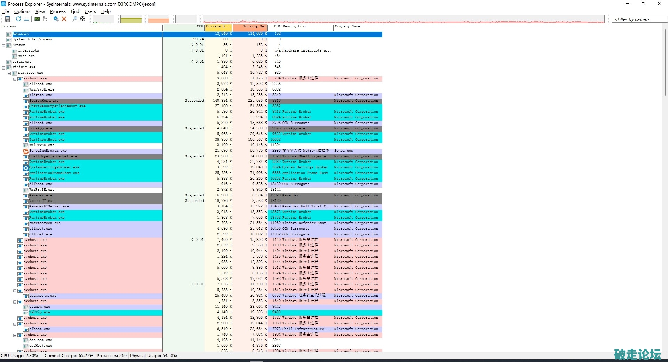
Task: Collapse the wininit.exe tree node
Action: pos(4,68)
